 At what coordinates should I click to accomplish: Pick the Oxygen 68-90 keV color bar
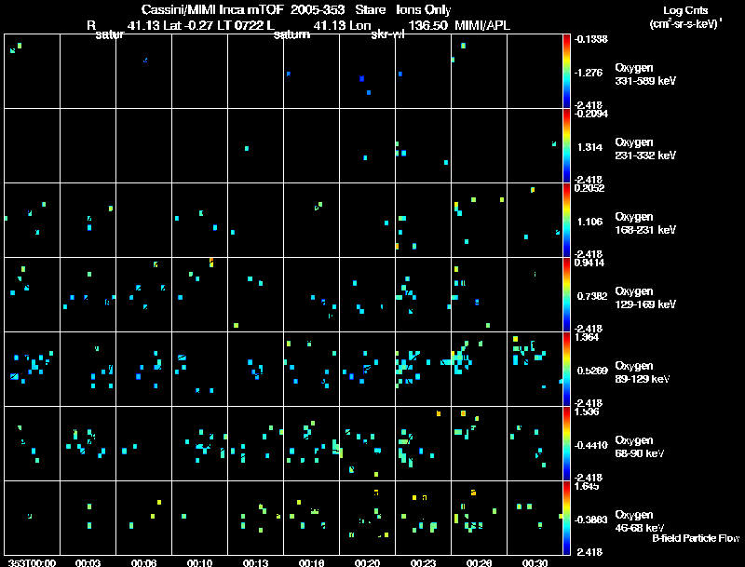566,444
